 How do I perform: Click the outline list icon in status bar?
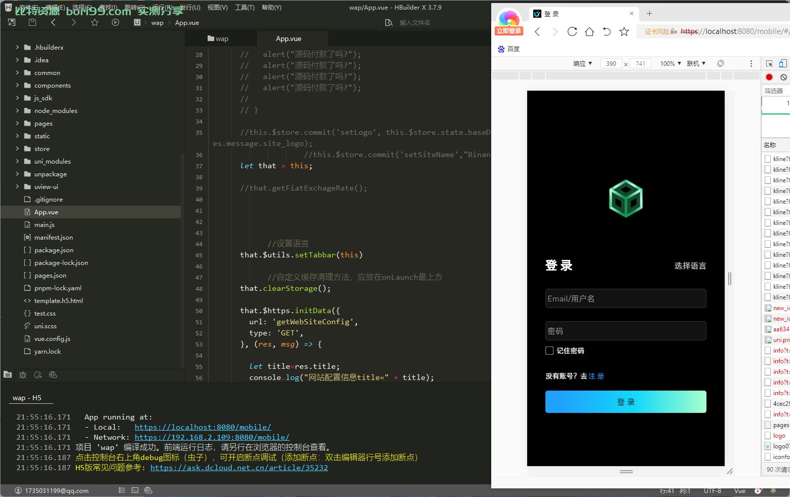point(122,490)
